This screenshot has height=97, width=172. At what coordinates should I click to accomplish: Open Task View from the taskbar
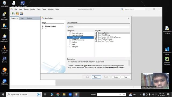45,95
